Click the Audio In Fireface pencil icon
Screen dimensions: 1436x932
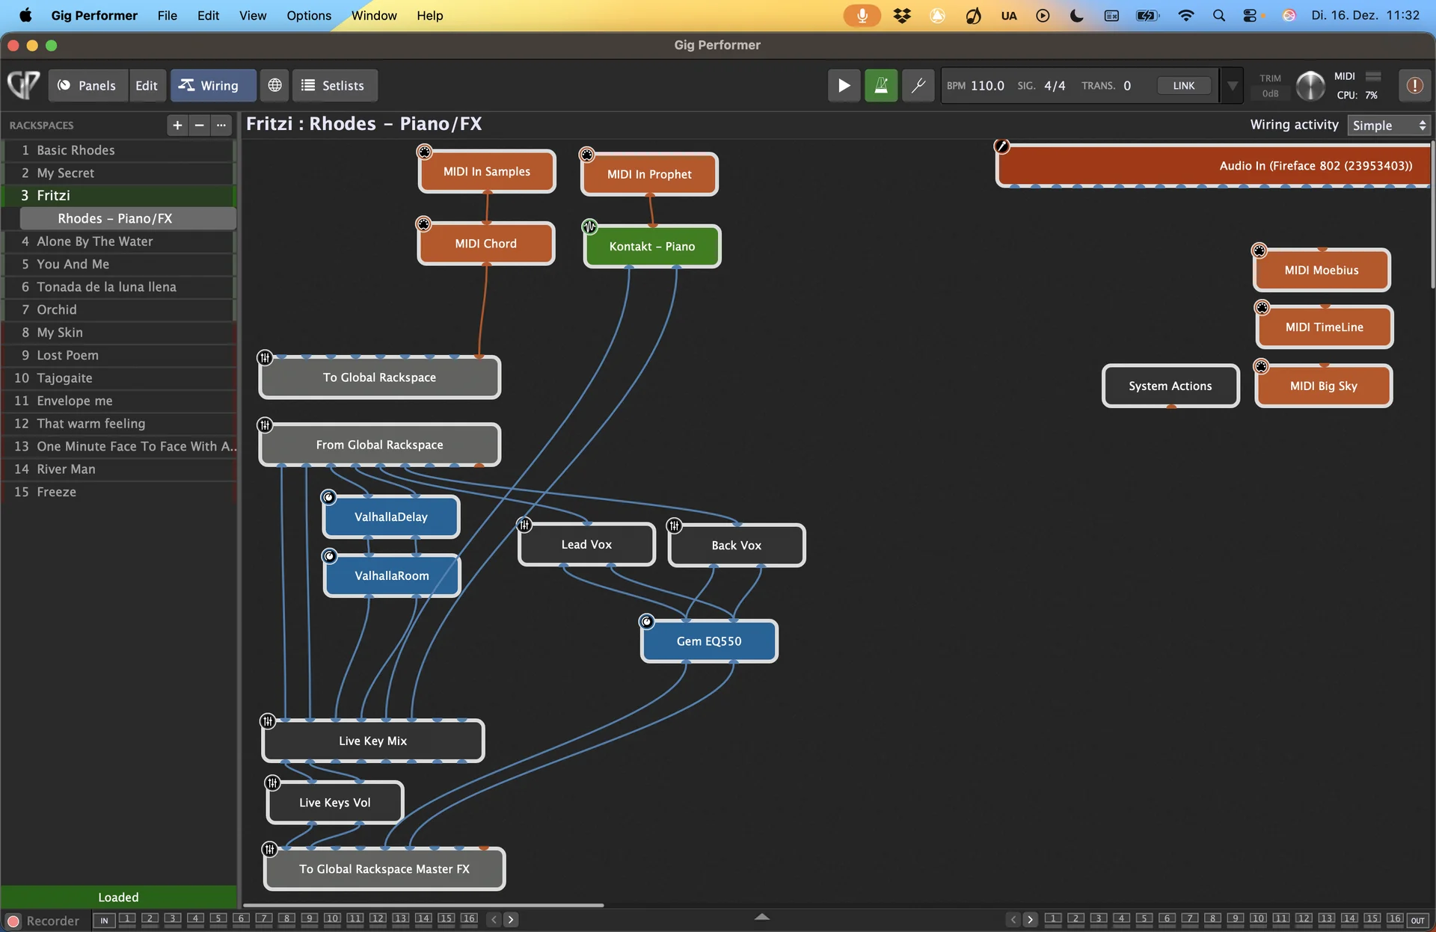(x=1001, y=146)
